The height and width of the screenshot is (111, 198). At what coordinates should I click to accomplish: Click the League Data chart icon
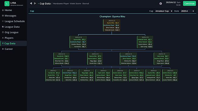pyautogui.click(x=3, y=27)
